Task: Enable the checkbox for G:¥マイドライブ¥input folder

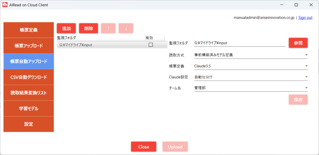Action: [151, 45]
